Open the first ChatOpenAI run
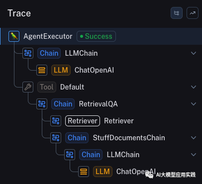Viewport: 202px width, 184px height. coord(94,70)
